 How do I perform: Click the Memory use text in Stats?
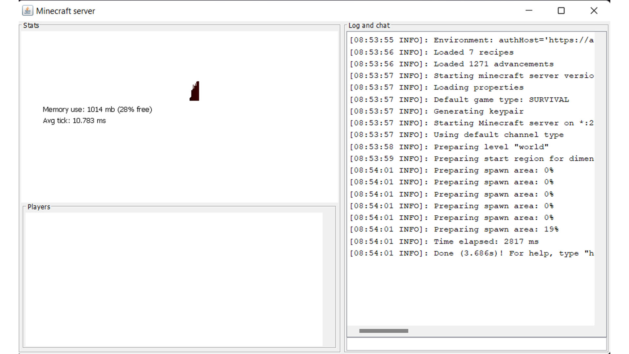[x=97, y=109]
